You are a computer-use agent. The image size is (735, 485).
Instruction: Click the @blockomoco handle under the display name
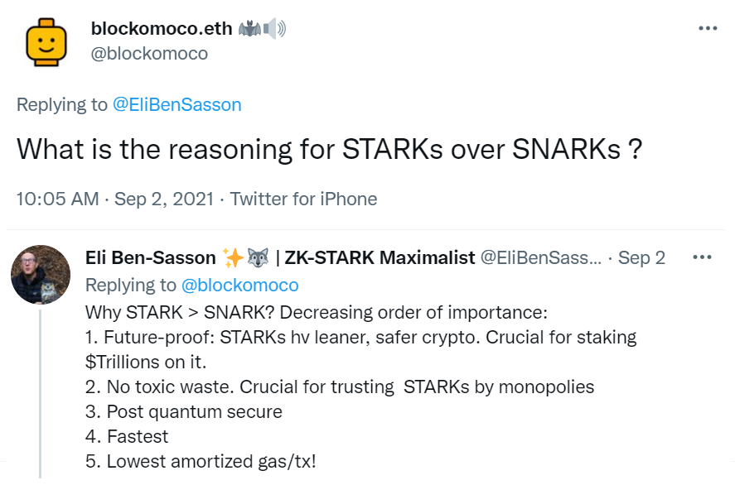pyautogui.click(x=149, y=54)
